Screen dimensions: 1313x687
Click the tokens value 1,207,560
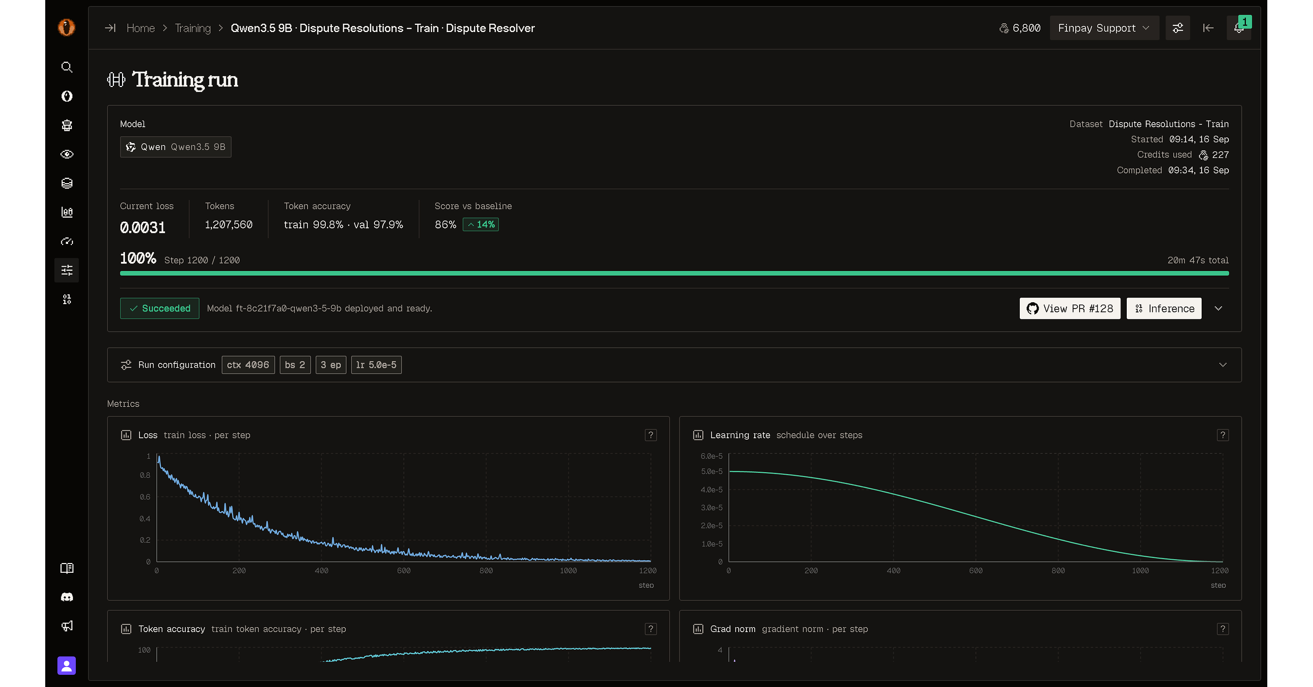[229, 225]
